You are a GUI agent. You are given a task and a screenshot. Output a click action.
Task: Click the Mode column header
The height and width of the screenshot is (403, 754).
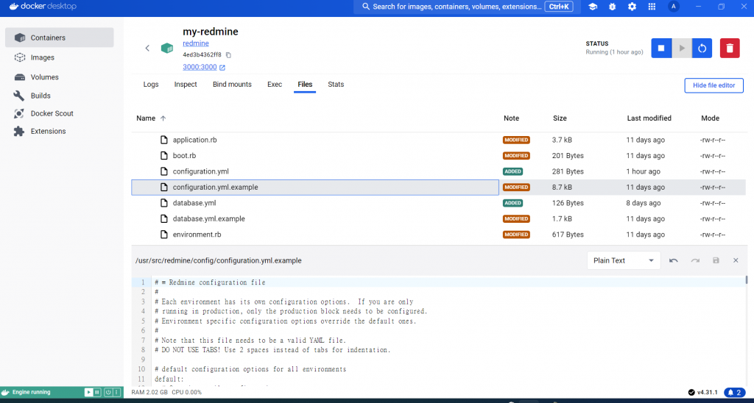[711, 118]
